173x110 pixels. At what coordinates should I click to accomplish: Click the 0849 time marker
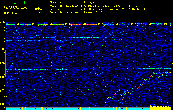coord(150,24)
